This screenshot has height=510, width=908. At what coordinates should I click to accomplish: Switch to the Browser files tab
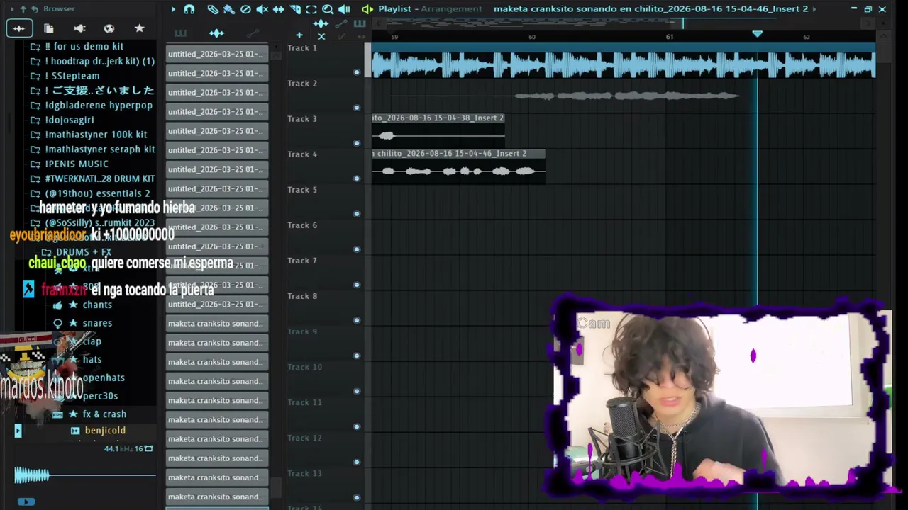pyautogui.click(x=49, y=28)
